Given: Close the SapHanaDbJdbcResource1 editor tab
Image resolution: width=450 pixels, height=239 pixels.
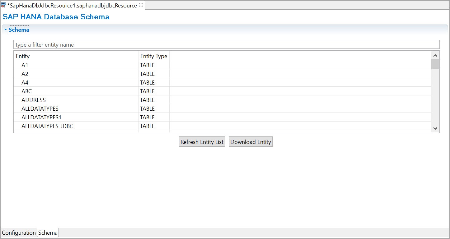Looking at the screenshot, I should pos(141,5).
